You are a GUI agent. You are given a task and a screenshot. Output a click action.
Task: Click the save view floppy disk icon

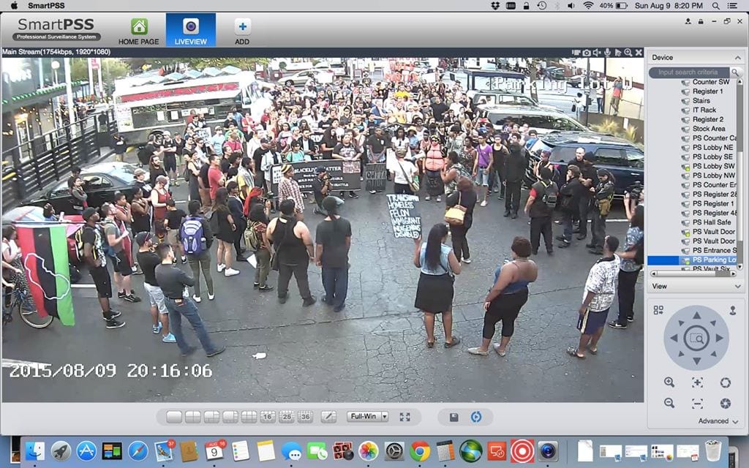point(453,417)
